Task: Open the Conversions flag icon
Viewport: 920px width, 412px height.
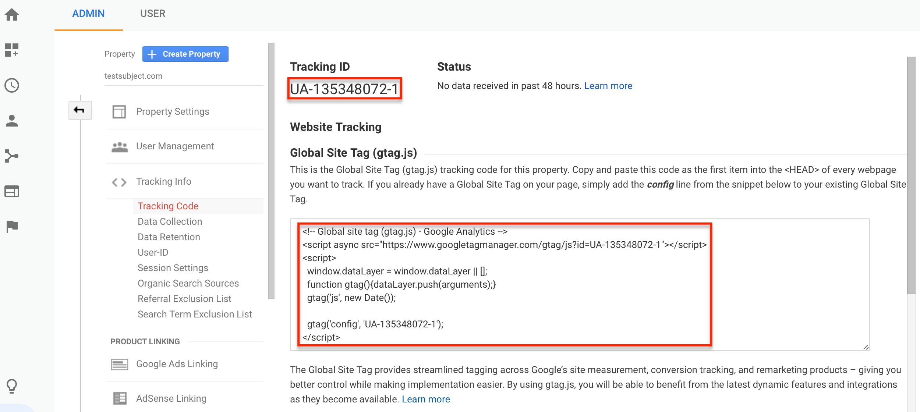Action: tap(12, 227)
